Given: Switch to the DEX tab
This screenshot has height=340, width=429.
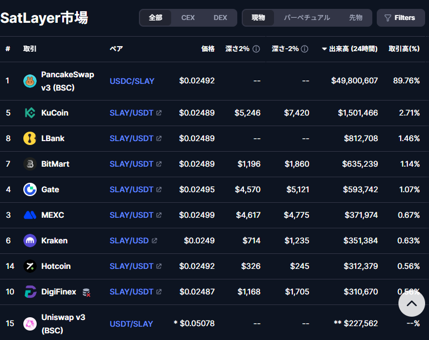Looking at the screenshot, I should point(220,18).
